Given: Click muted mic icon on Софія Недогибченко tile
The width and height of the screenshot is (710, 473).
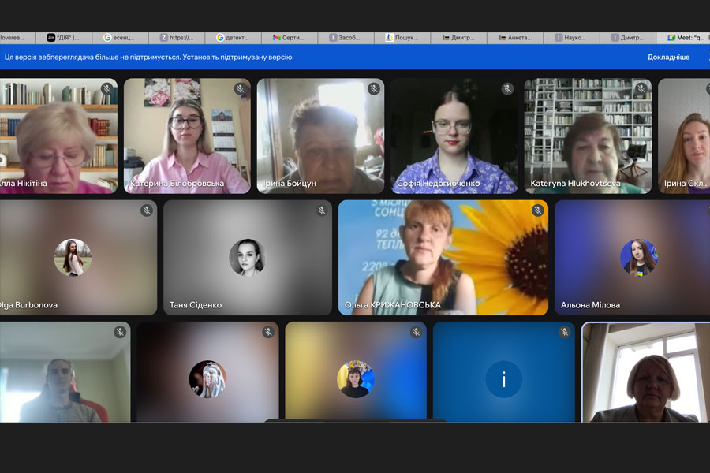Looking at the screenshot, I should pos(507,89).
